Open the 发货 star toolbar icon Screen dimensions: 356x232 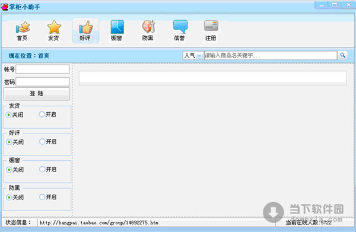(54, 31)
